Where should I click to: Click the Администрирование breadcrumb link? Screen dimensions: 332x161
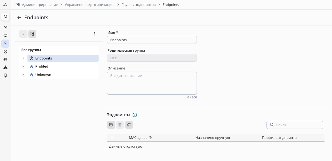(40, 5)
